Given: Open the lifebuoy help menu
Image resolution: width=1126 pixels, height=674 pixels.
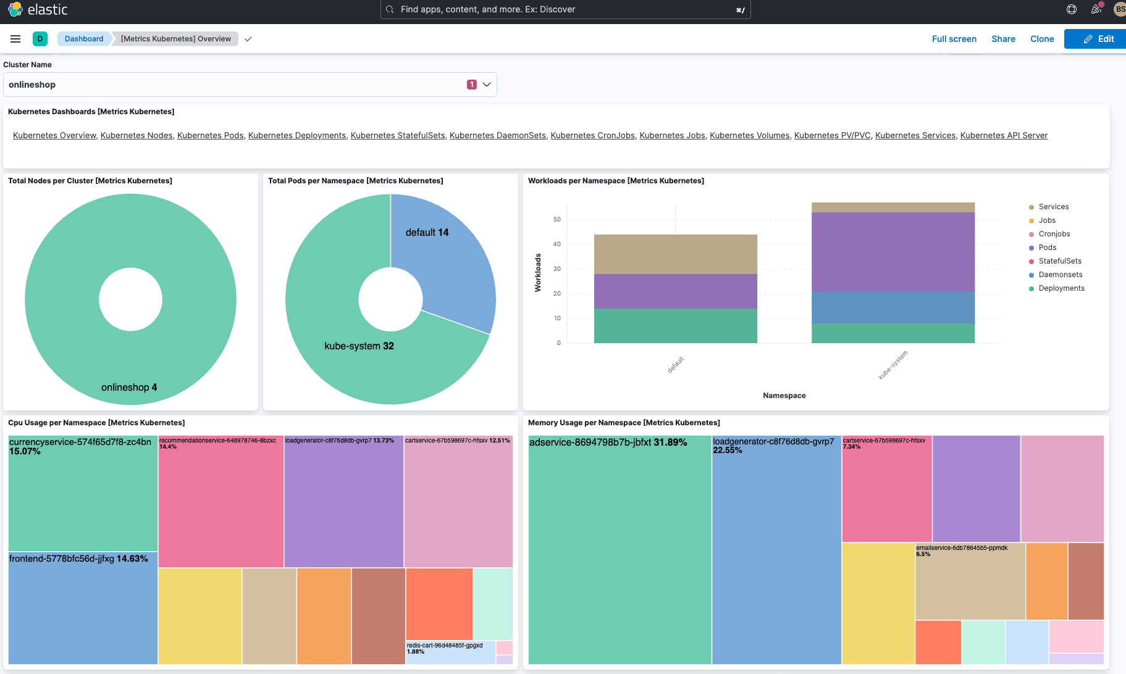Looking at the screenshot, I should point(1072,9).
